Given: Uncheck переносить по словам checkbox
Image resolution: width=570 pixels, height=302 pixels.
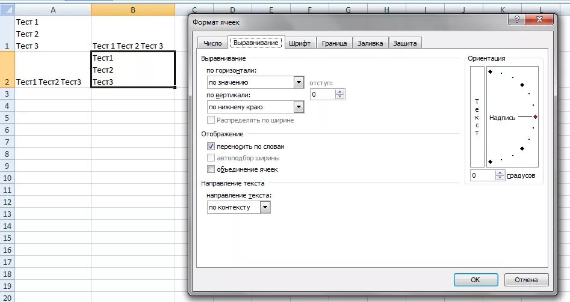Looking at the screenshot, I should tap(211, 146).
